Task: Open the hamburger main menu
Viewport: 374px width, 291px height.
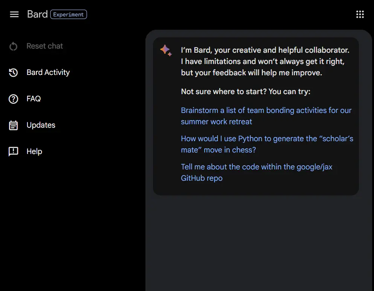Action: [14, 14]
